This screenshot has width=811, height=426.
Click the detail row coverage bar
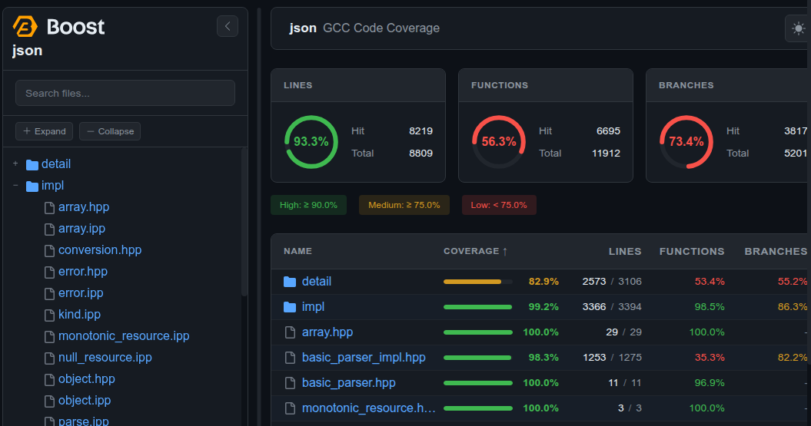pyautogui.click(x=477, y=282)
